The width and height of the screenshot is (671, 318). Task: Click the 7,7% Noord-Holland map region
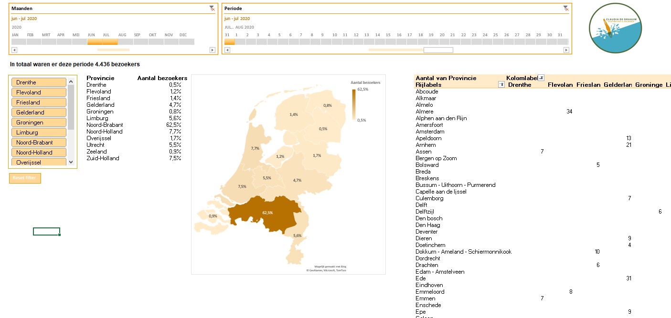pos(255,149)
